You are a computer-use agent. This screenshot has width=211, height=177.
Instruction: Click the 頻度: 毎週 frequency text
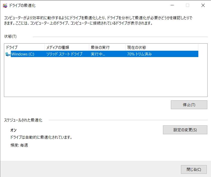coord(19,145)
